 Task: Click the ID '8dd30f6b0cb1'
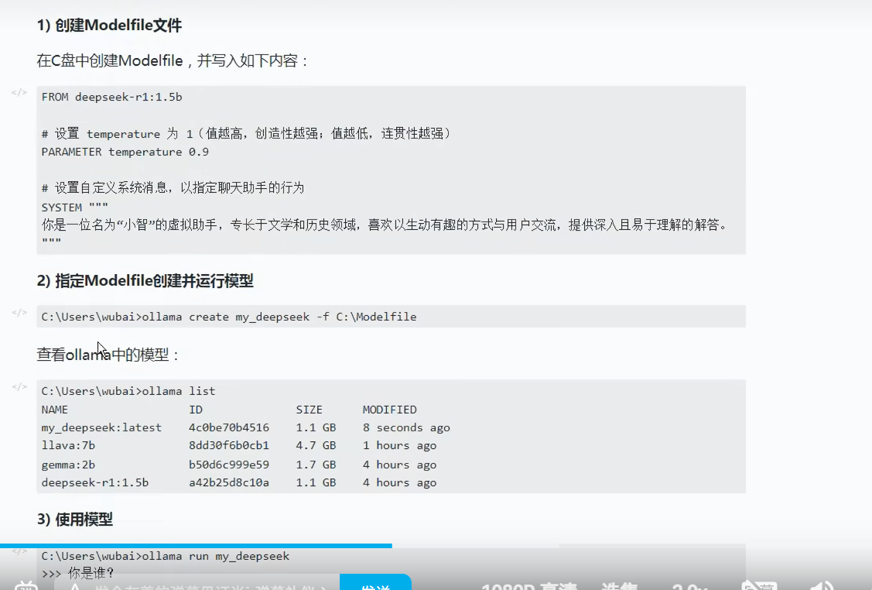pos(229,445)
